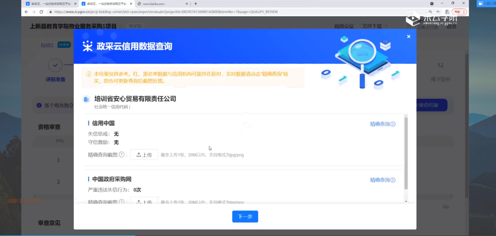
Task: Click the 失信惩戒 value row
Action: 103,134
